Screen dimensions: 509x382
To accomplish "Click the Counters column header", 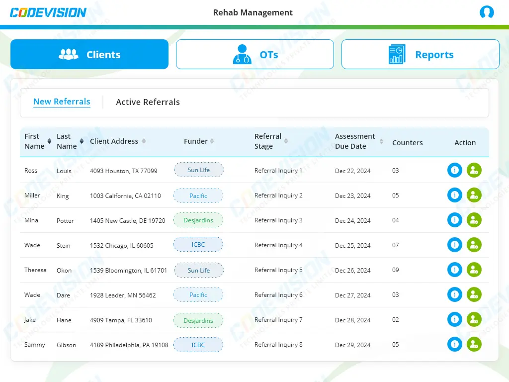I will point(408,143).
